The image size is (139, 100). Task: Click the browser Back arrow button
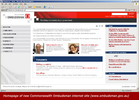point(3,7)
